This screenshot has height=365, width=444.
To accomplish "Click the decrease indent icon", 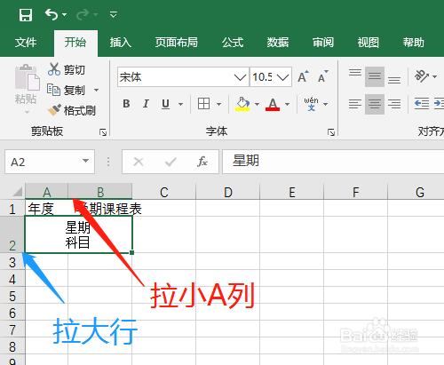I will click(422, 104).
